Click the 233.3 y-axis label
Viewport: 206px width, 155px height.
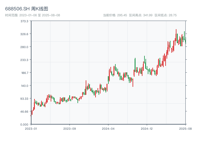(24, 60)
